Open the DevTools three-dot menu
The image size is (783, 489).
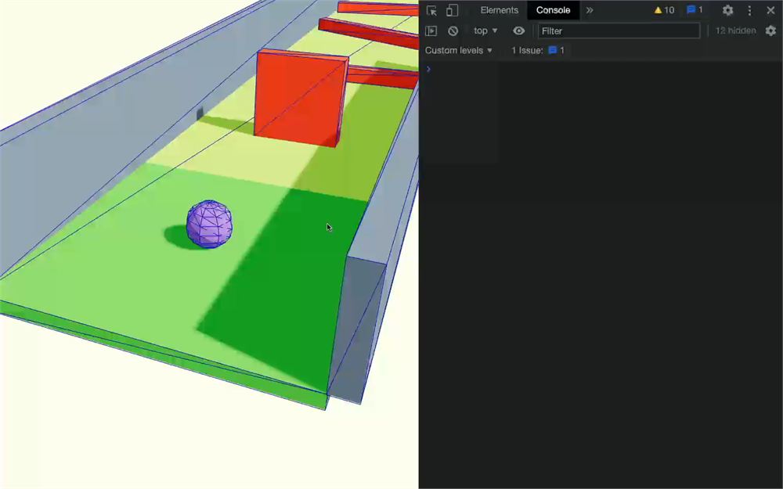click(749, 10)
